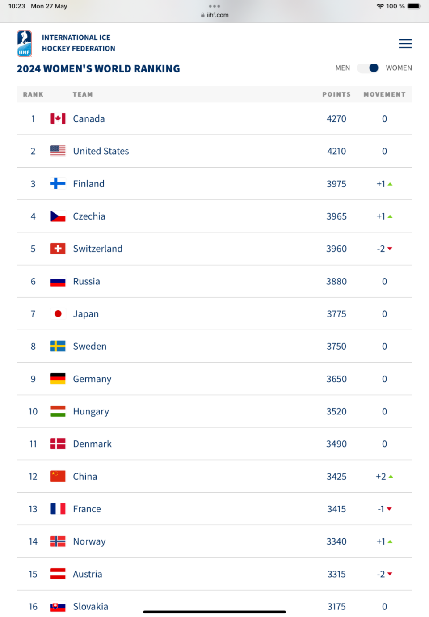Click the Sweden flag icon
Image resolution: width=429 pixels, height=617 pixels.
(x=58, y=346)
